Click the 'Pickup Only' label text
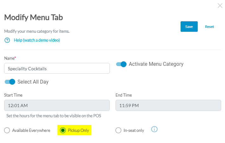Image resolution: width=225 pixels, height=143 pixels. click(x=78, y=130)
